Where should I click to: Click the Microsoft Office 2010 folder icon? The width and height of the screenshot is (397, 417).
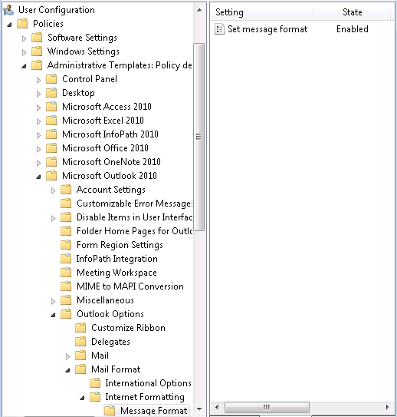tap(51, 148)
